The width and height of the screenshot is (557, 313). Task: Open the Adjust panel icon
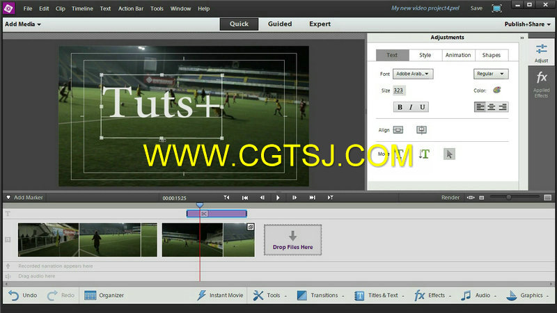click(x=541, y=53)
